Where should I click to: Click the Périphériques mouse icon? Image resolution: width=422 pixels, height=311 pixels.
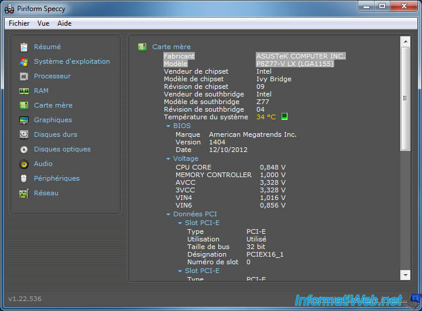(24, 178)
